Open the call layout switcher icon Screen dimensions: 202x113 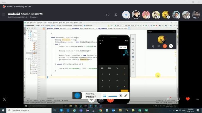107,15
